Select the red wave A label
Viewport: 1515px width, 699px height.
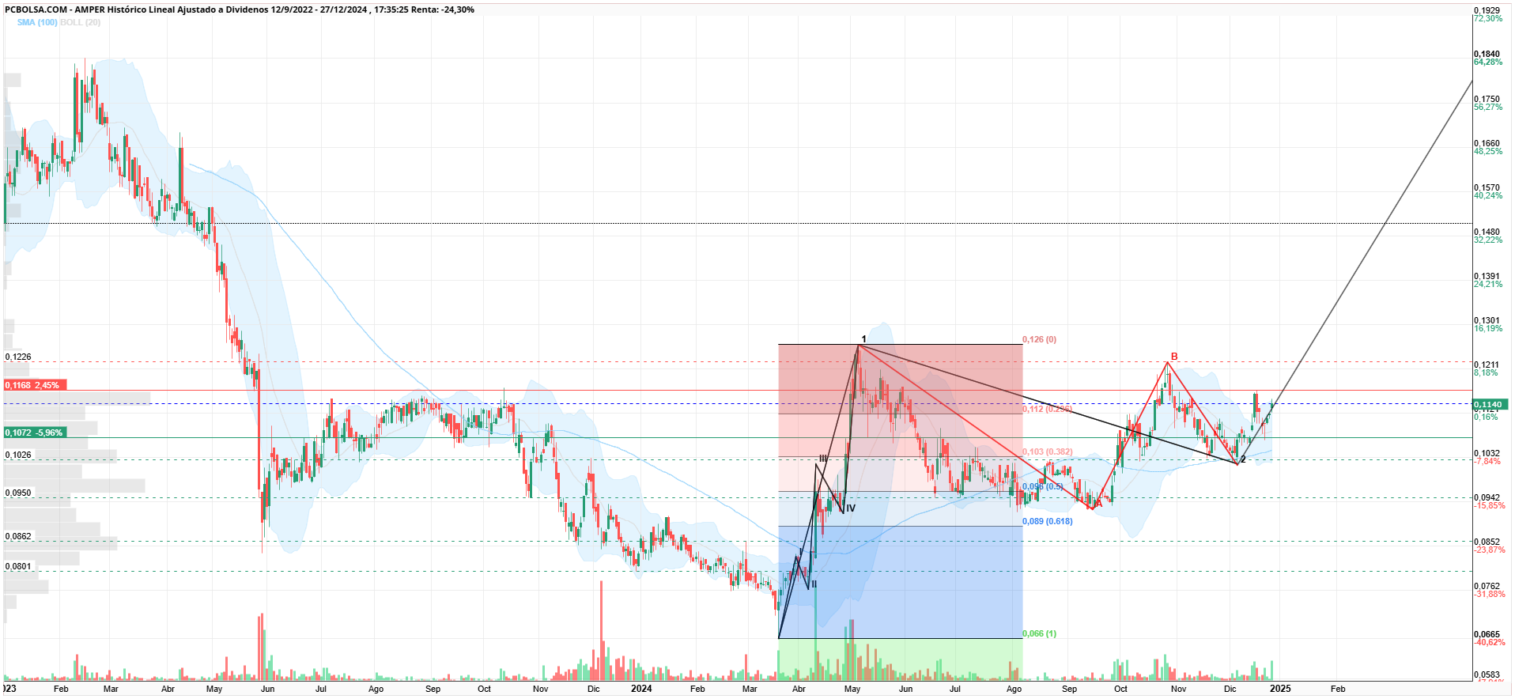coord(1098,504)
